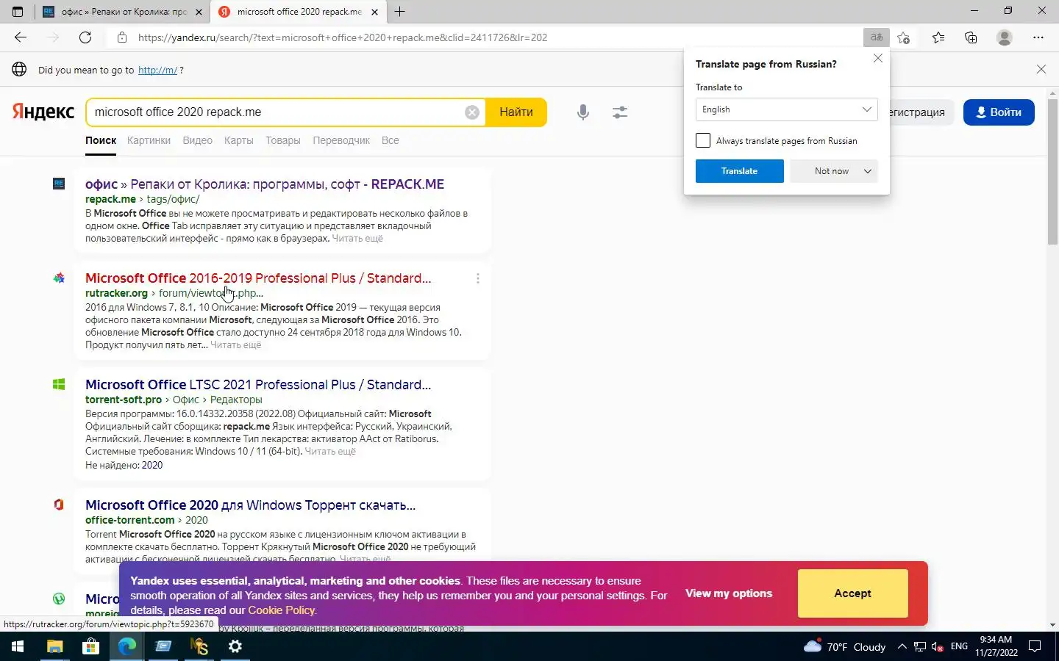Open the ENG language indicator
This screenshot has height=661, width=1059.
[x=959, y=646]
